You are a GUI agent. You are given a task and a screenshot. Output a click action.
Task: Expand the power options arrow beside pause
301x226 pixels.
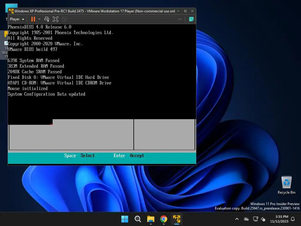(x=39, y=19)
